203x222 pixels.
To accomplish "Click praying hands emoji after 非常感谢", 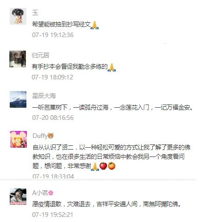I will 95,167.
